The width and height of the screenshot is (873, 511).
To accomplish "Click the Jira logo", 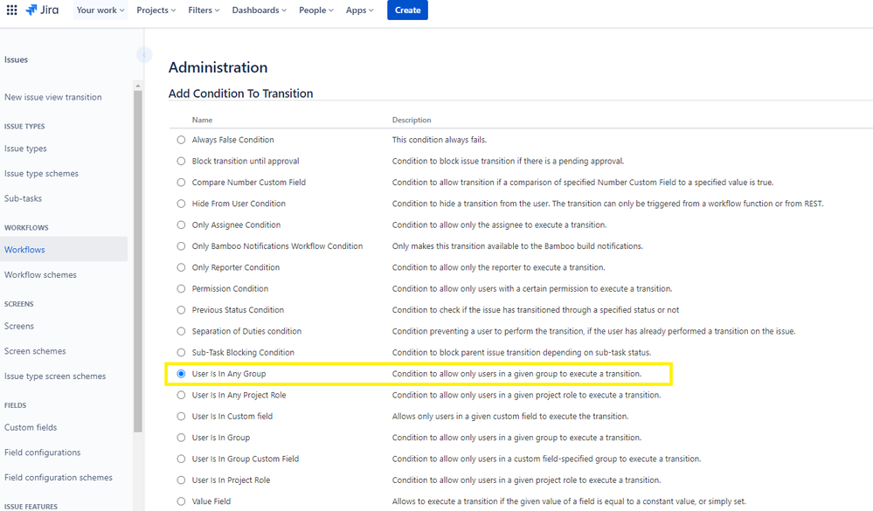I will point(42,10).
